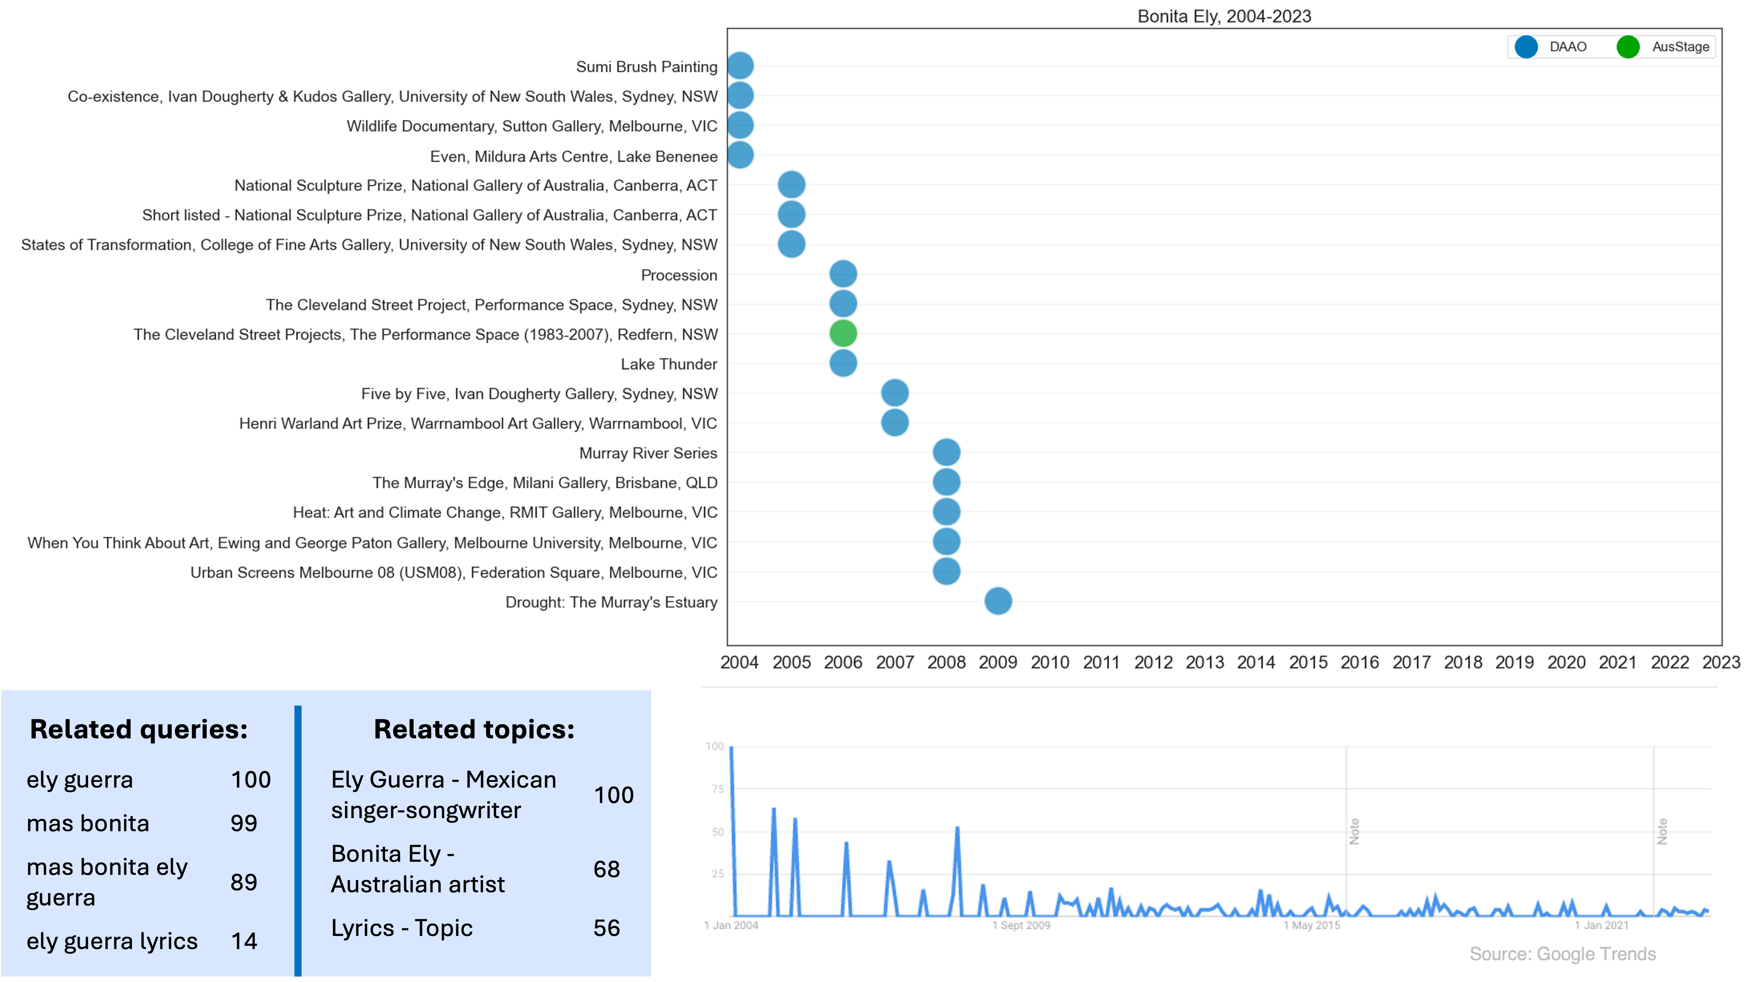Viewport: 1749px width, 982px height.
Task: Select the 'mas bonita ely guerra' query
Action: (x=107, y=882)
